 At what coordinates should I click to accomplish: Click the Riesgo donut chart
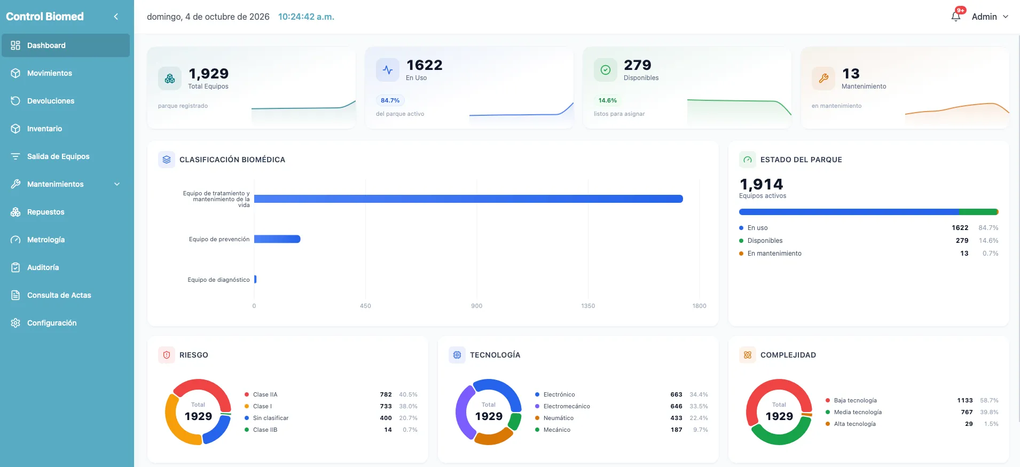coord(198,412)
